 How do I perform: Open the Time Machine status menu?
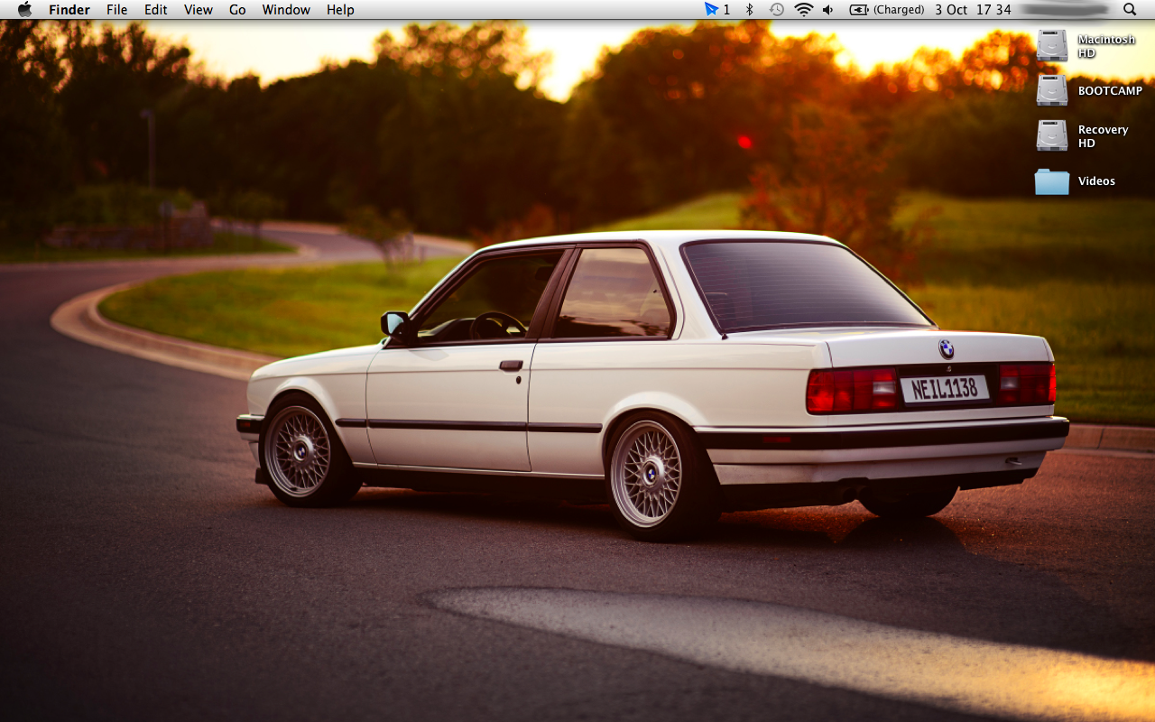776,9
